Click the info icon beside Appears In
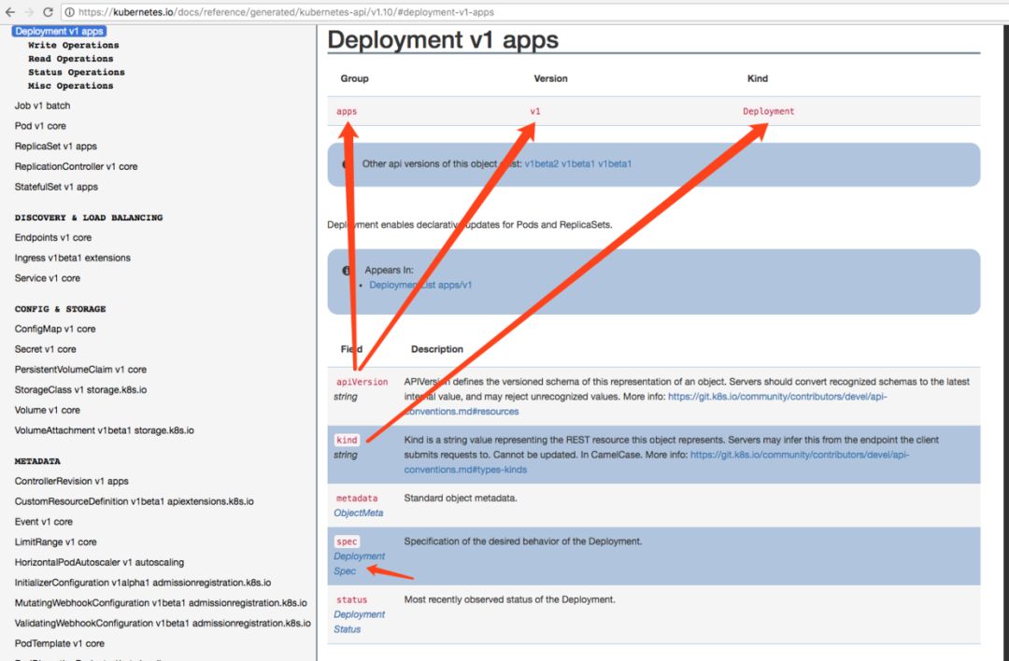This screenshot has width=1009, height=661. coord(347,271)
